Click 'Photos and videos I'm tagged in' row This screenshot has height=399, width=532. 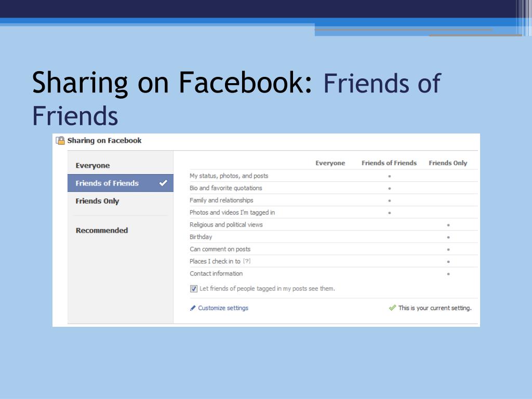[x=334, y=212]
